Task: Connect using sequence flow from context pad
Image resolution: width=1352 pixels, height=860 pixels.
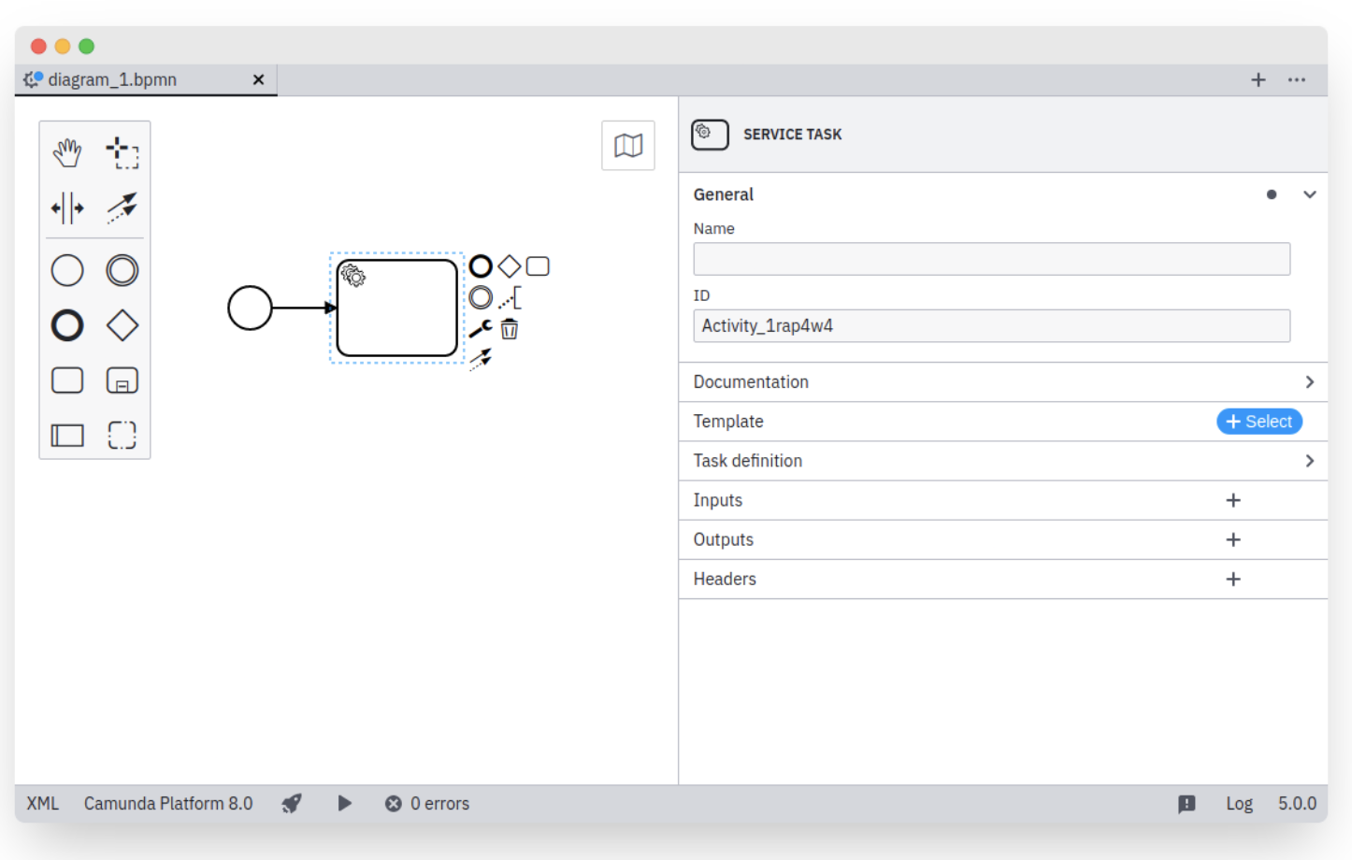Action: click(481, 359)
